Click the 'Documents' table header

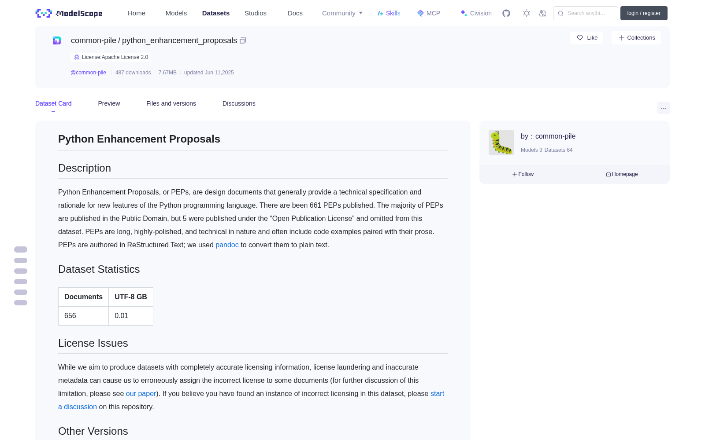tap(83, 297)
